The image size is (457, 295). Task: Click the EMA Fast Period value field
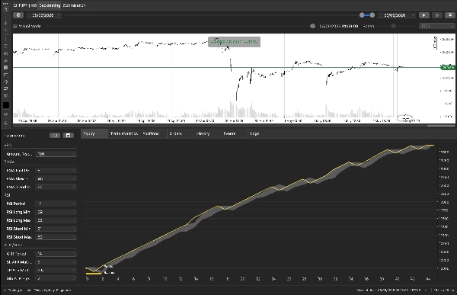(56, 171)
